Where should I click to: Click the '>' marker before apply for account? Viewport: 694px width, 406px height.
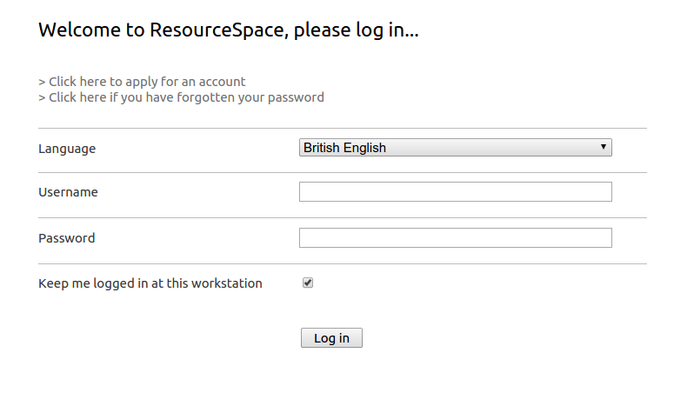[42, 83]
